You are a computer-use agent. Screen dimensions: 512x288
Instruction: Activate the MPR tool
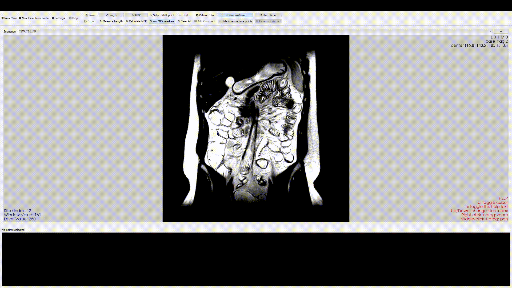point(136,15)
